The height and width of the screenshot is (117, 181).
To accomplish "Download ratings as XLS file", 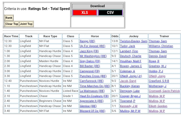I will [x=85, y=13].
